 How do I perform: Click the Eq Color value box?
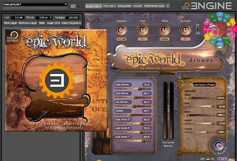pyautogui.click(x=186, y=39)
